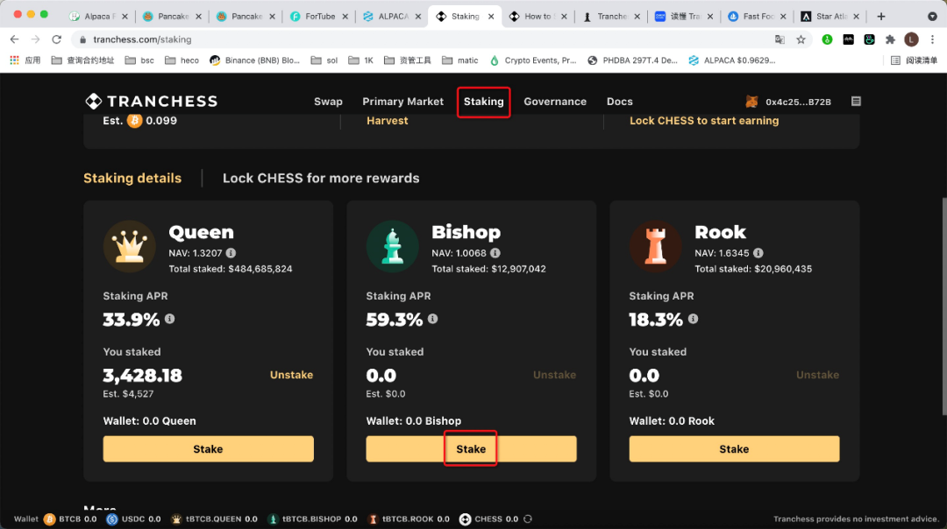This screenshot has height=529, width=947.
Task: Open the tab search dropdown arrow
Action: point(932,17)
